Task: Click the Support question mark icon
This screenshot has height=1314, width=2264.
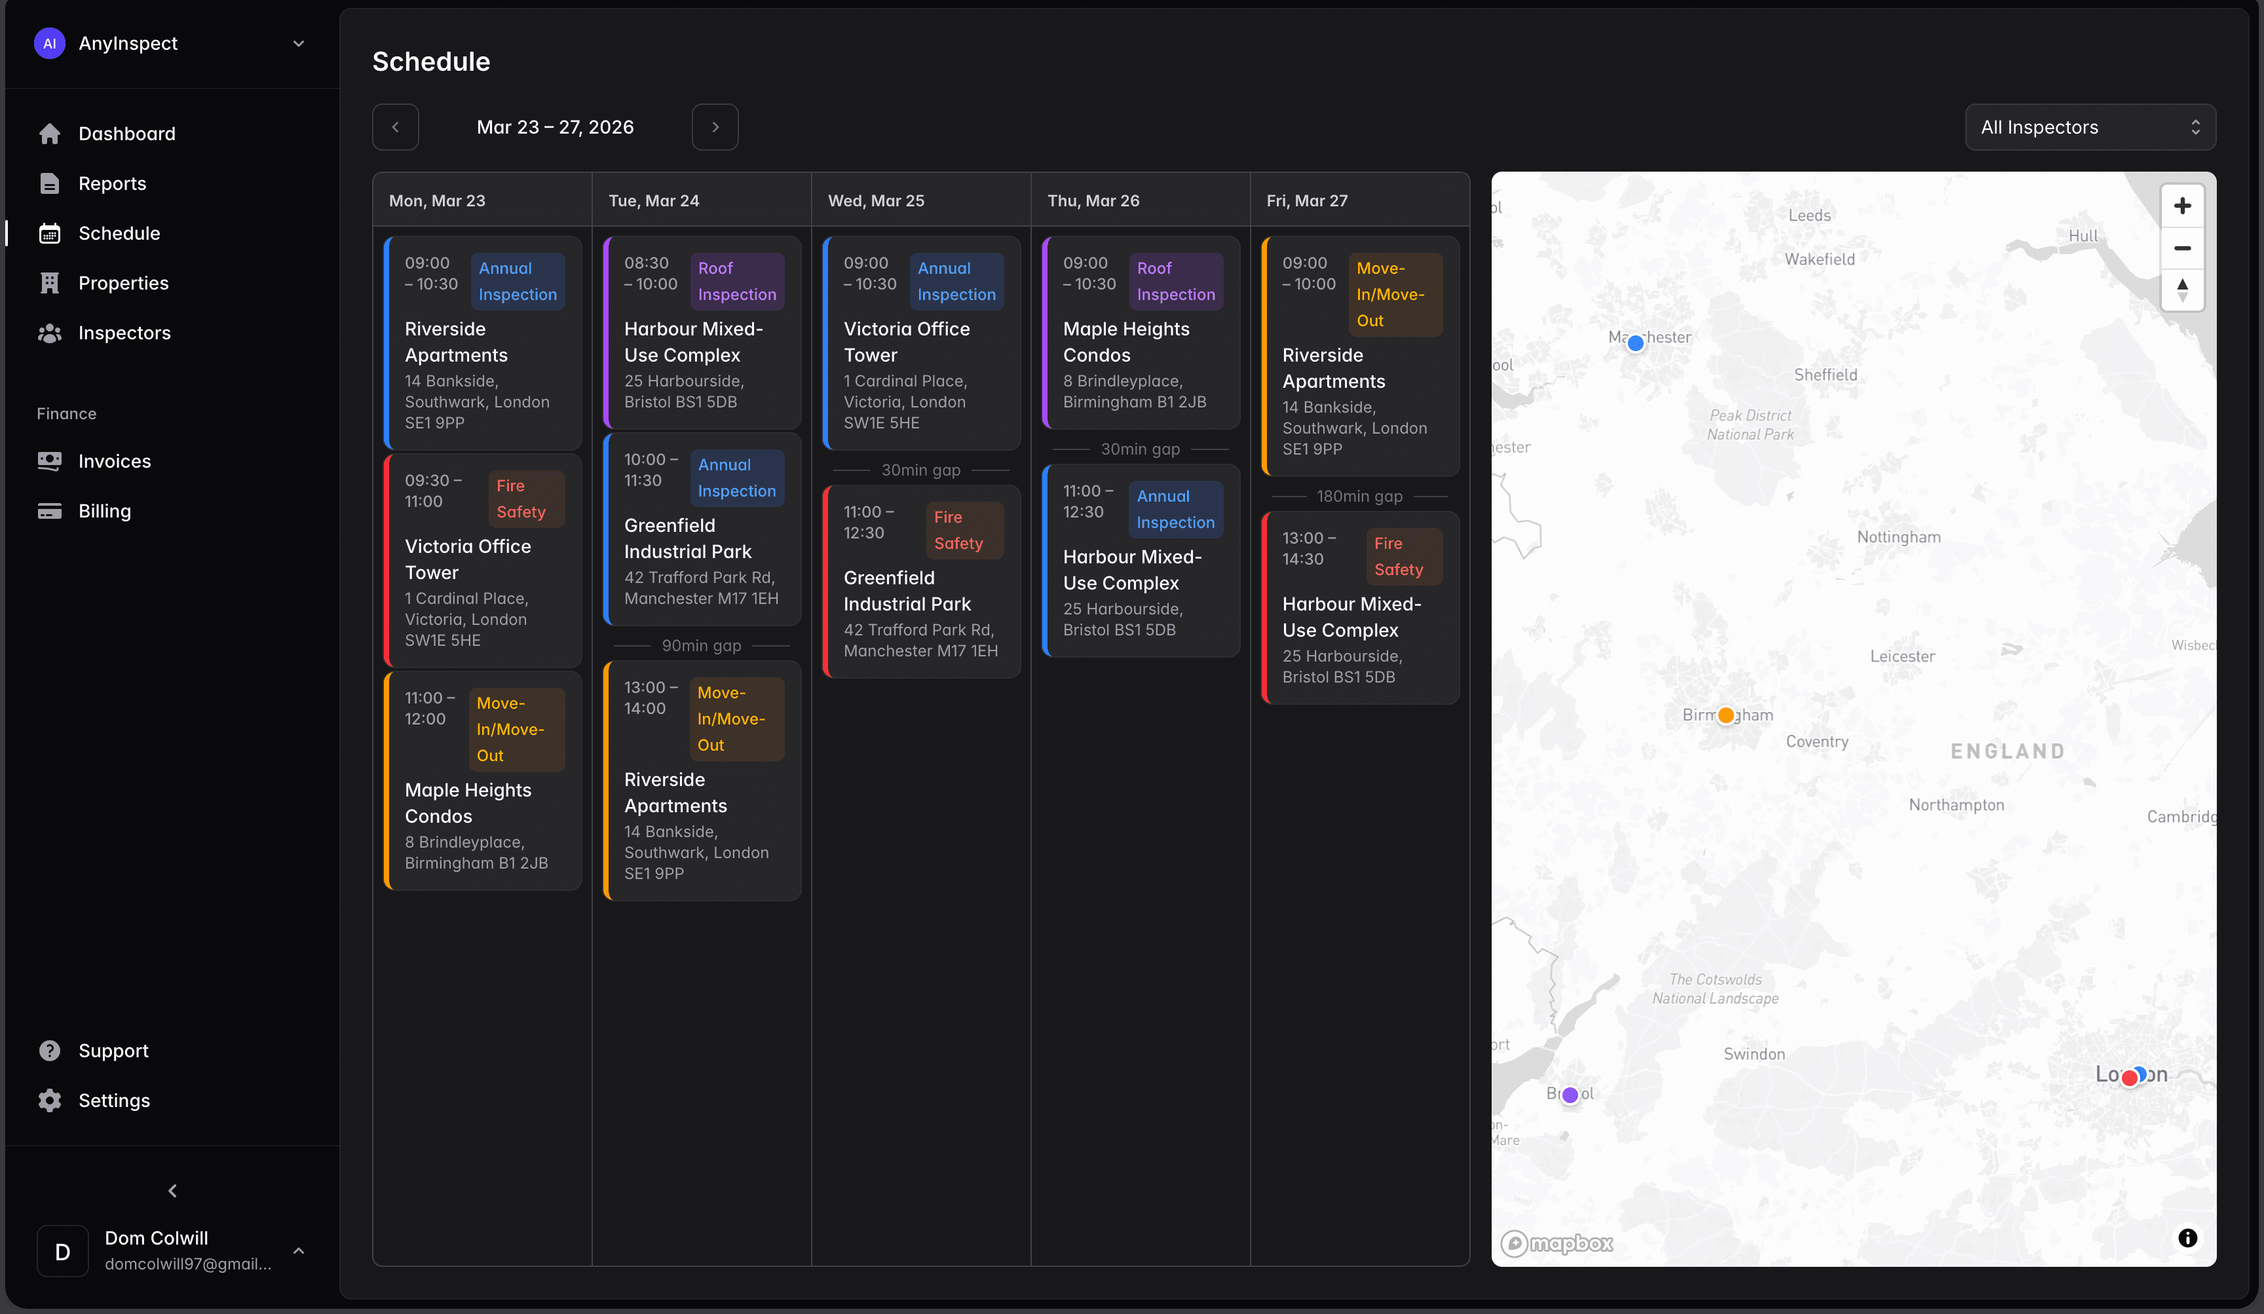Action: [x=49, y=1051]
